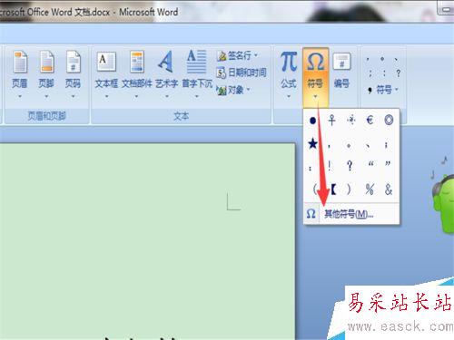Insert the ampersand & symbol

389,189
